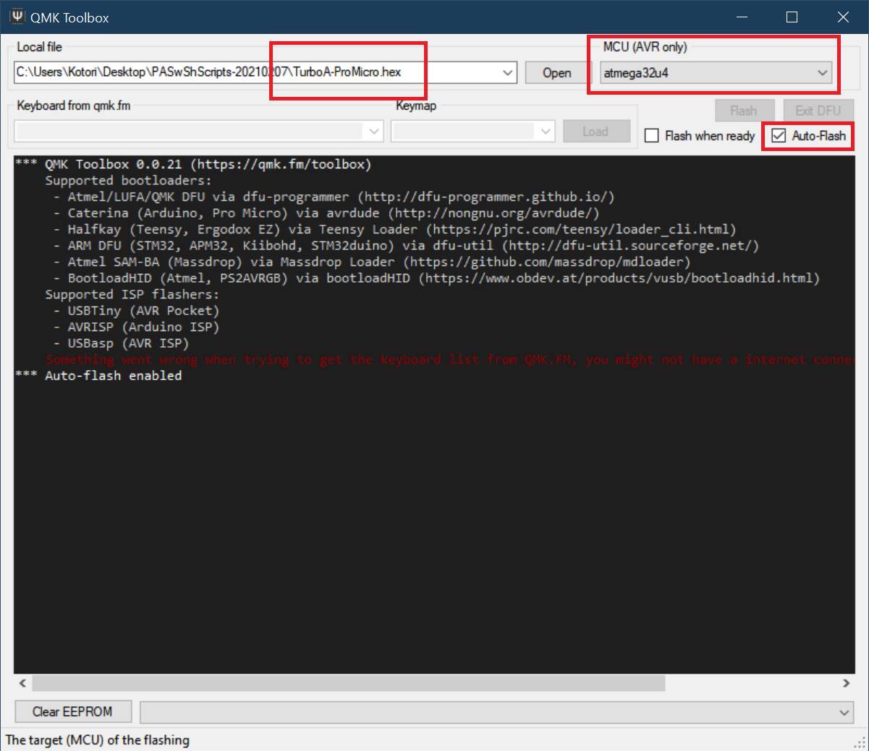Viewport: 869px width, 751px height.
Task: Expand the Local file path dropdown
Action: pos(508,72)
